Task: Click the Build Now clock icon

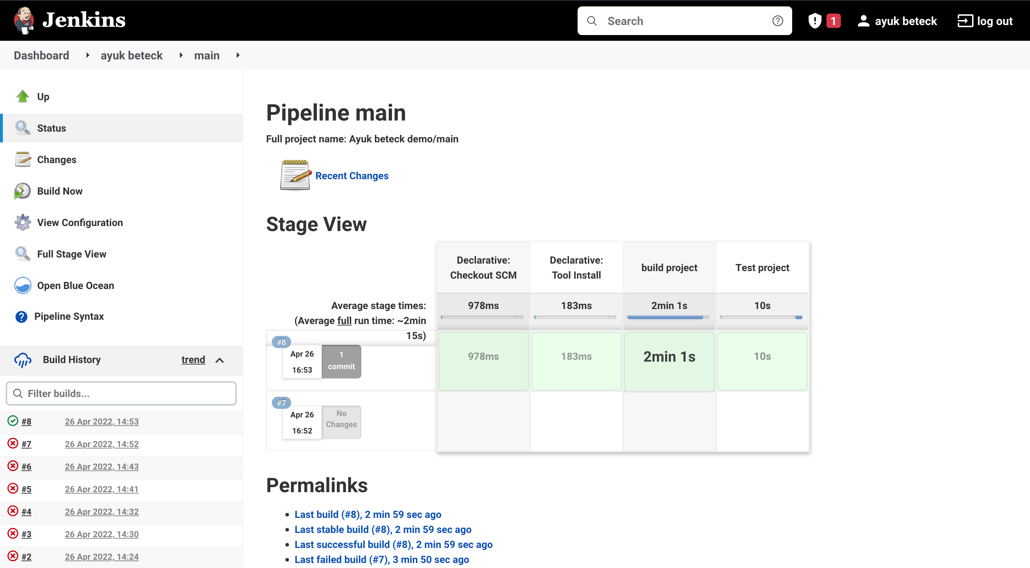Action: pos(23,191)
